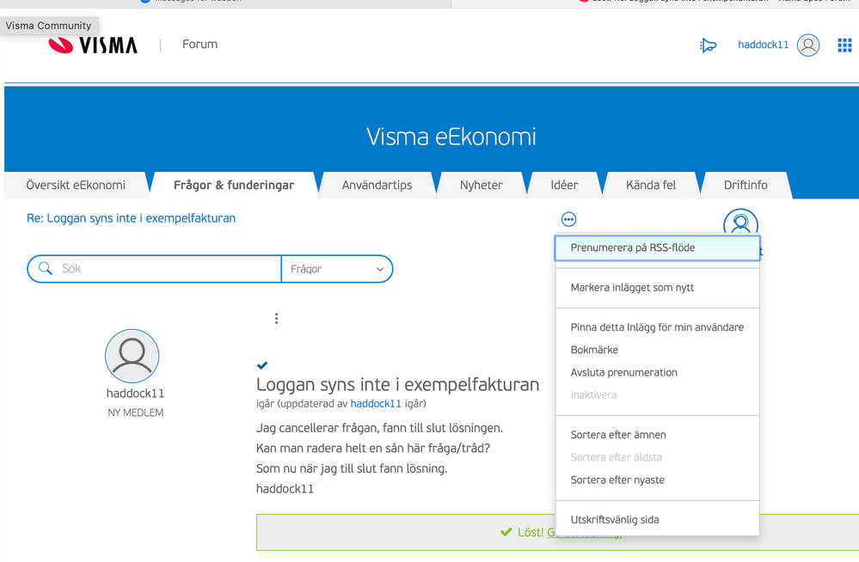Open the Re: Loggan syns inte breadcrumb link
859x562 pixels.
(131, 218)
